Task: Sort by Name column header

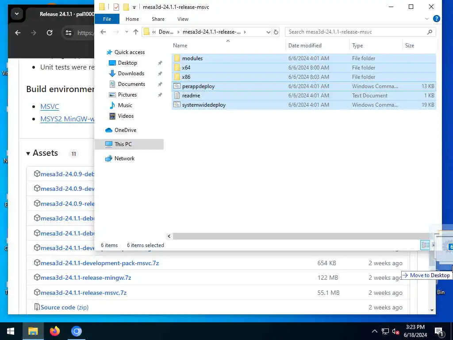Action: [180, 46]
